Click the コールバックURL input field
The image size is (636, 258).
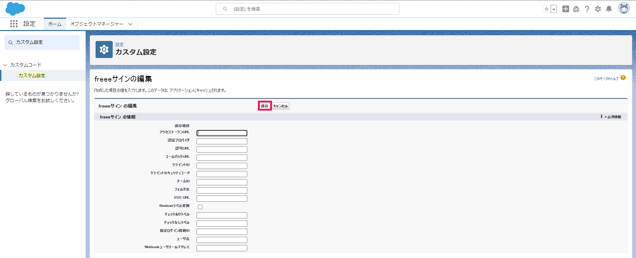[x=222, y=158]
